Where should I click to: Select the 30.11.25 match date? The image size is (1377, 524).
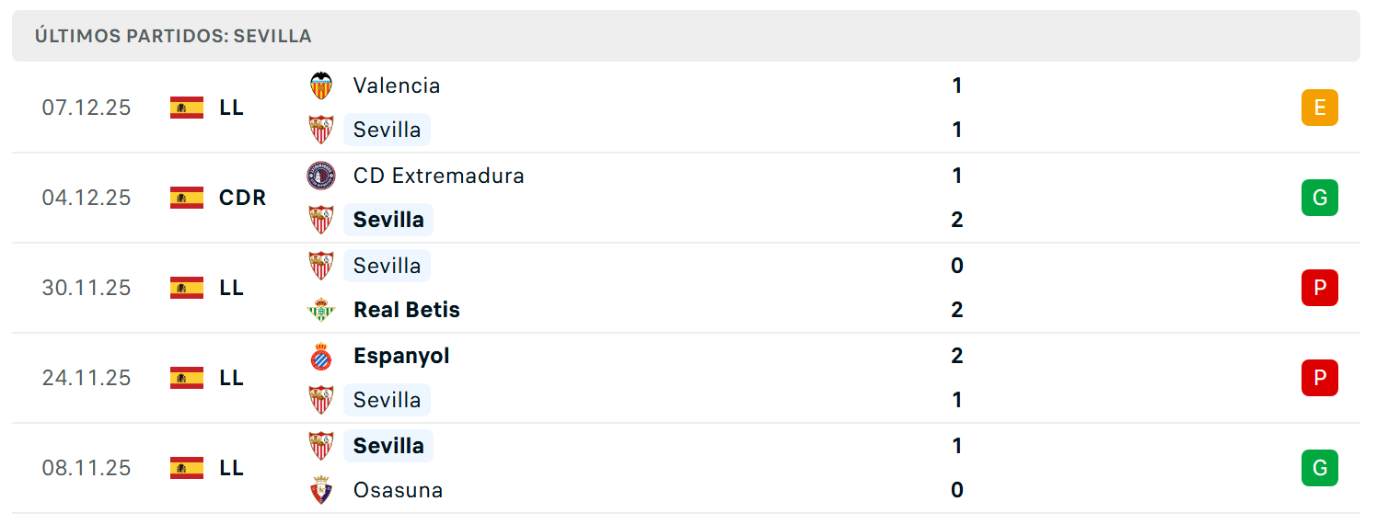tap(87, 288)
